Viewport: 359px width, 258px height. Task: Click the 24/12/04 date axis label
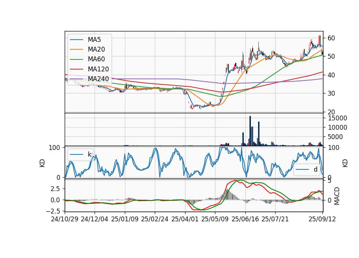[95, 219]
